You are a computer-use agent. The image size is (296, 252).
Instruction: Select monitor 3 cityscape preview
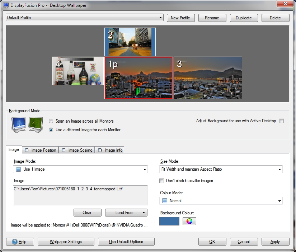click(x=208, y=78)
